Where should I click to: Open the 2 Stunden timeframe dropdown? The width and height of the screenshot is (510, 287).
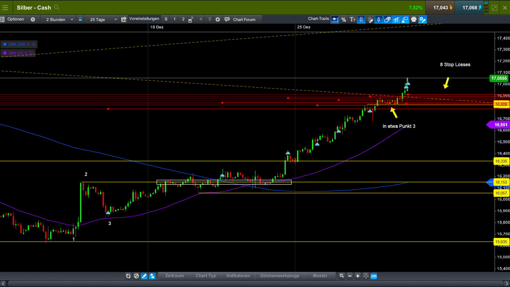point(58,19)
